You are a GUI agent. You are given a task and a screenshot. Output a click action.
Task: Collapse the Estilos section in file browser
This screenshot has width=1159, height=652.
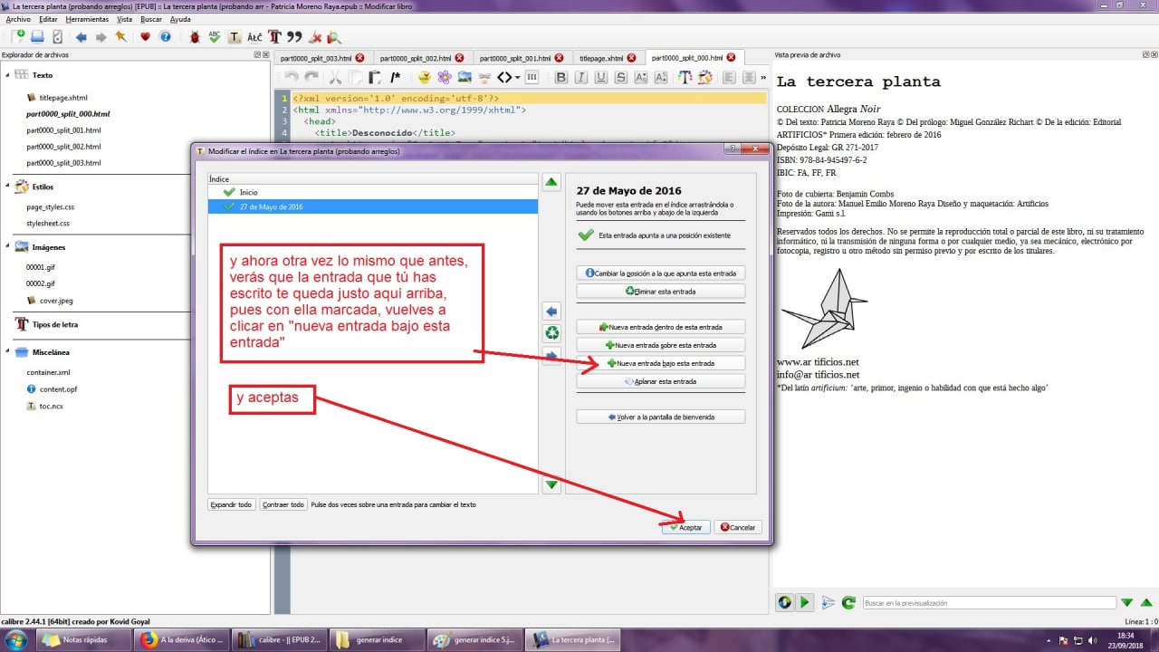coord(8,187)
